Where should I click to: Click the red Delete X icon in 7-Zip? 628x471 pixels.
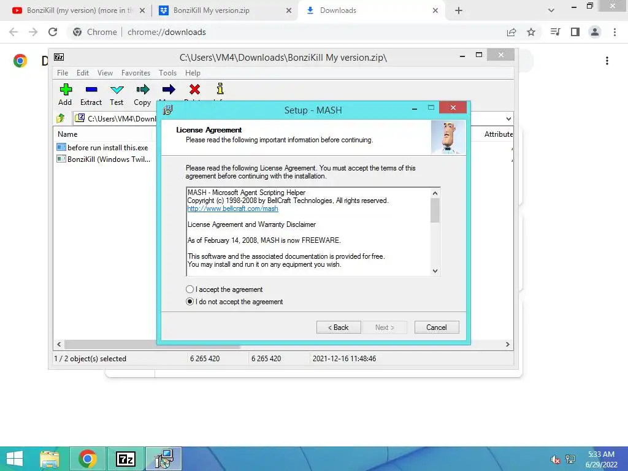coord(194,90)
